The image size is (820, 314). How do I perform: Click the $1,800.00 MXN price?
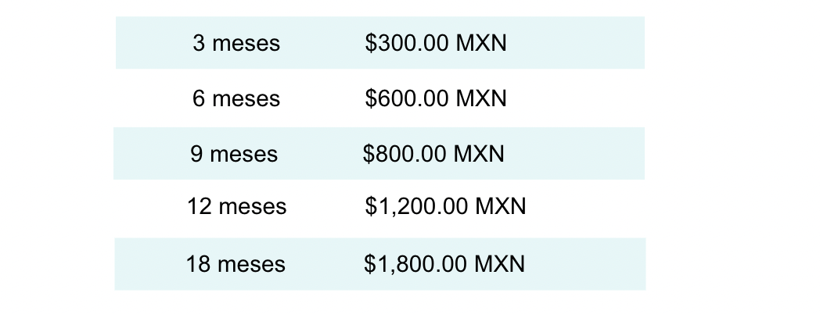[444, 263]
